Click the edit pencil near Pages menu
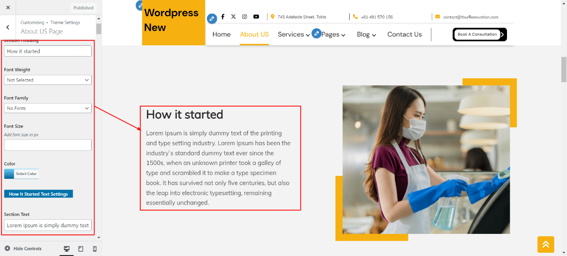Screen dimensions: 567x256 316,33
